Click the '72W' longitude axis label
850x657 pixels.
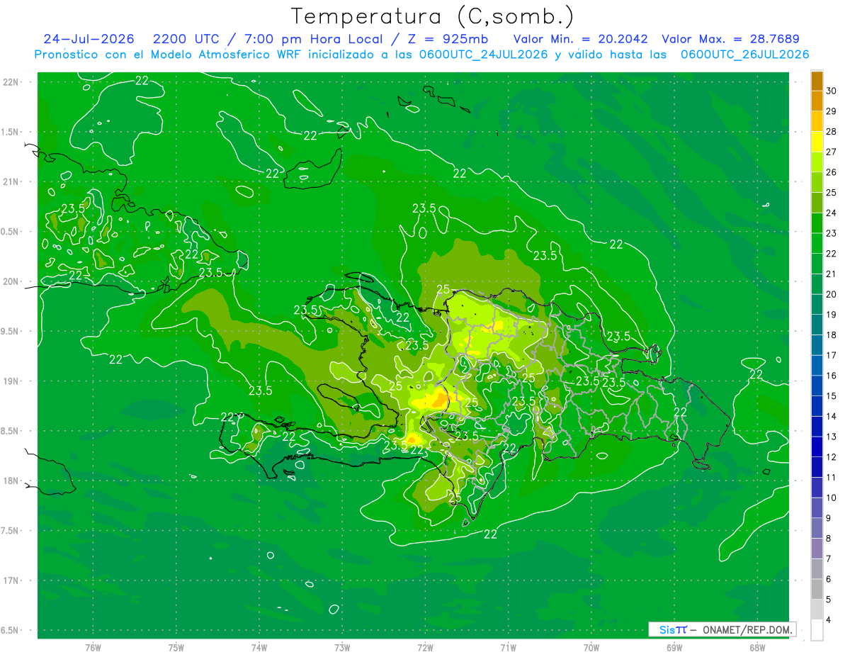[425, 647]
